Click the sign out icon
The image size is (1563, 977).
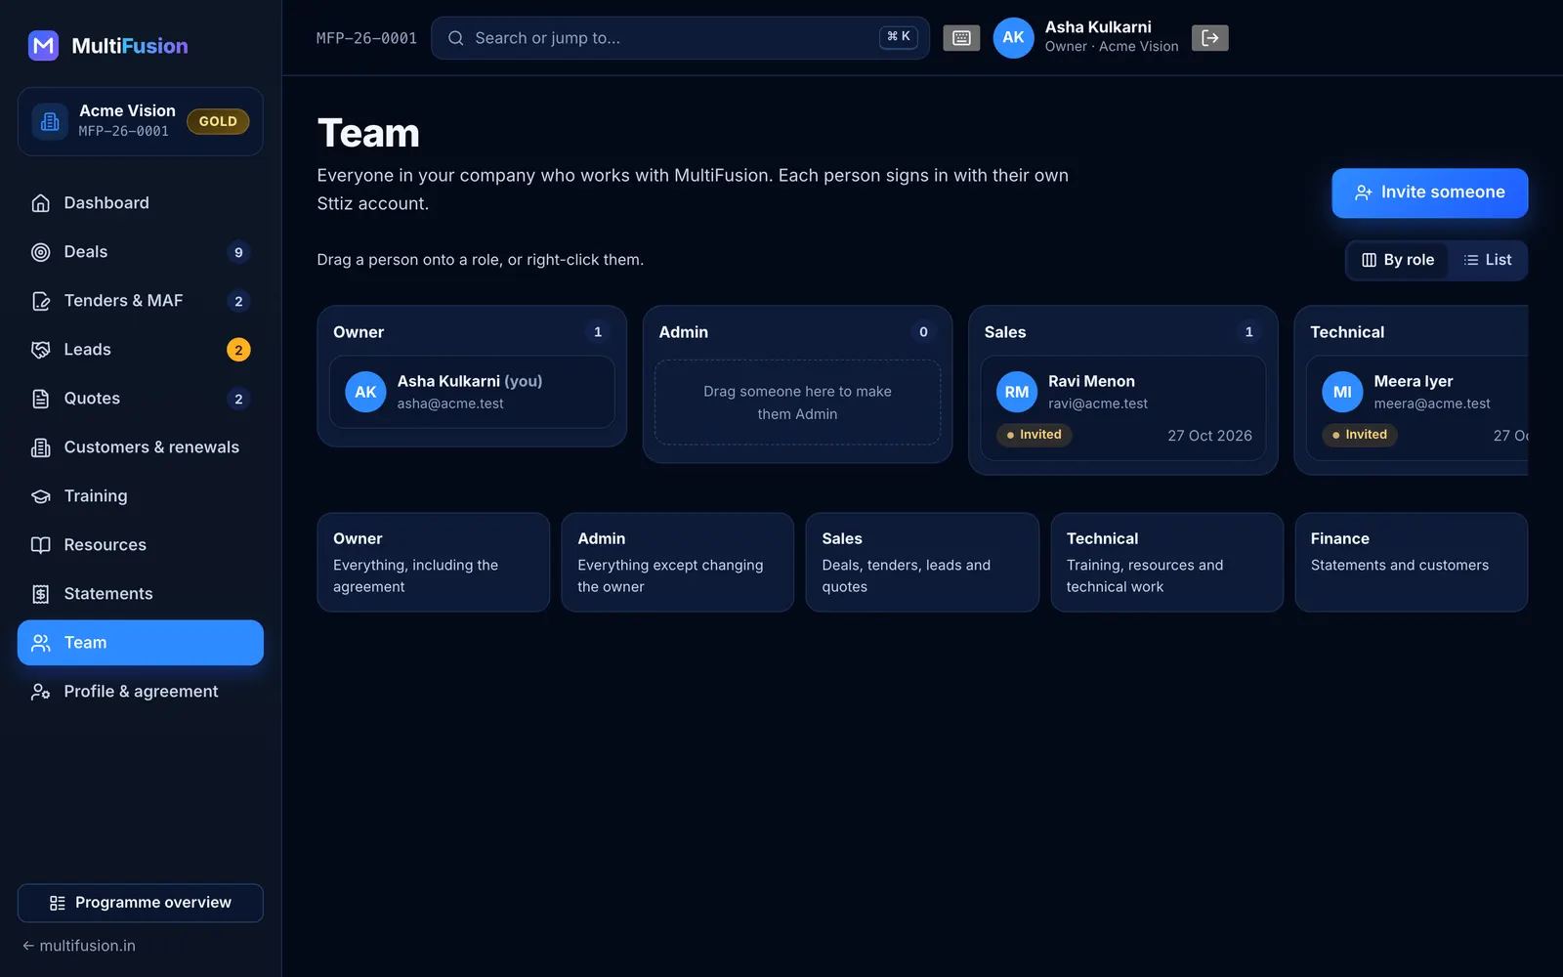1210,38
